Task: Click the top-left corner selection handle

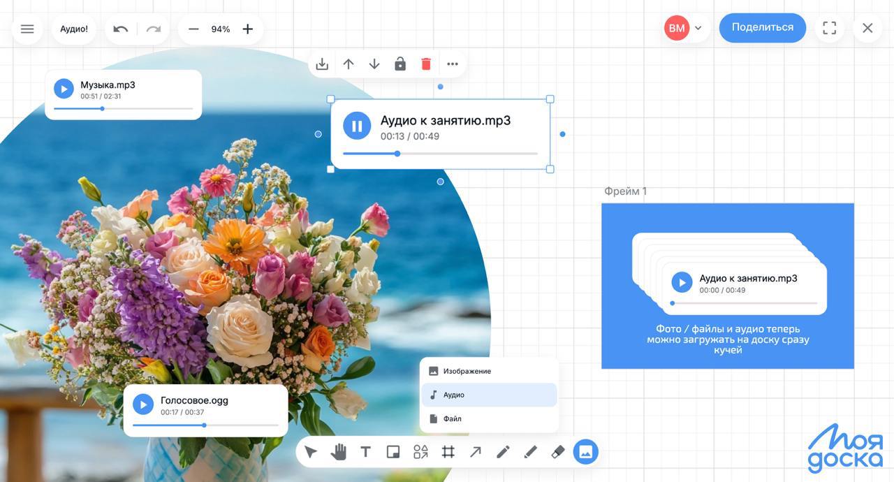Action: click(331, 99)
